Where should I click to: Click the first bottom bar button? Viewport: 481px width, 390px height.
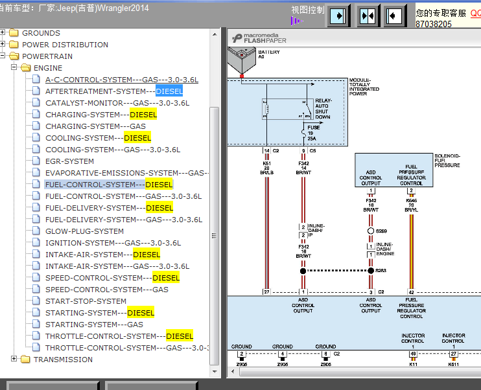pyautogui.click(x=53, y=385)
